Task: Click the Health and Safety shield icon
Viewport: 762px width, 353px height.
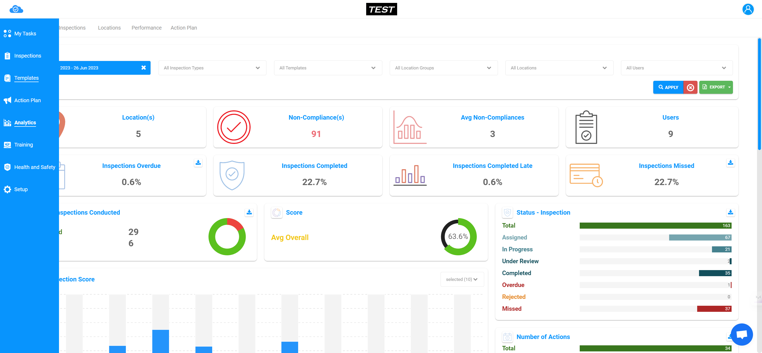Action: (7, 167)
